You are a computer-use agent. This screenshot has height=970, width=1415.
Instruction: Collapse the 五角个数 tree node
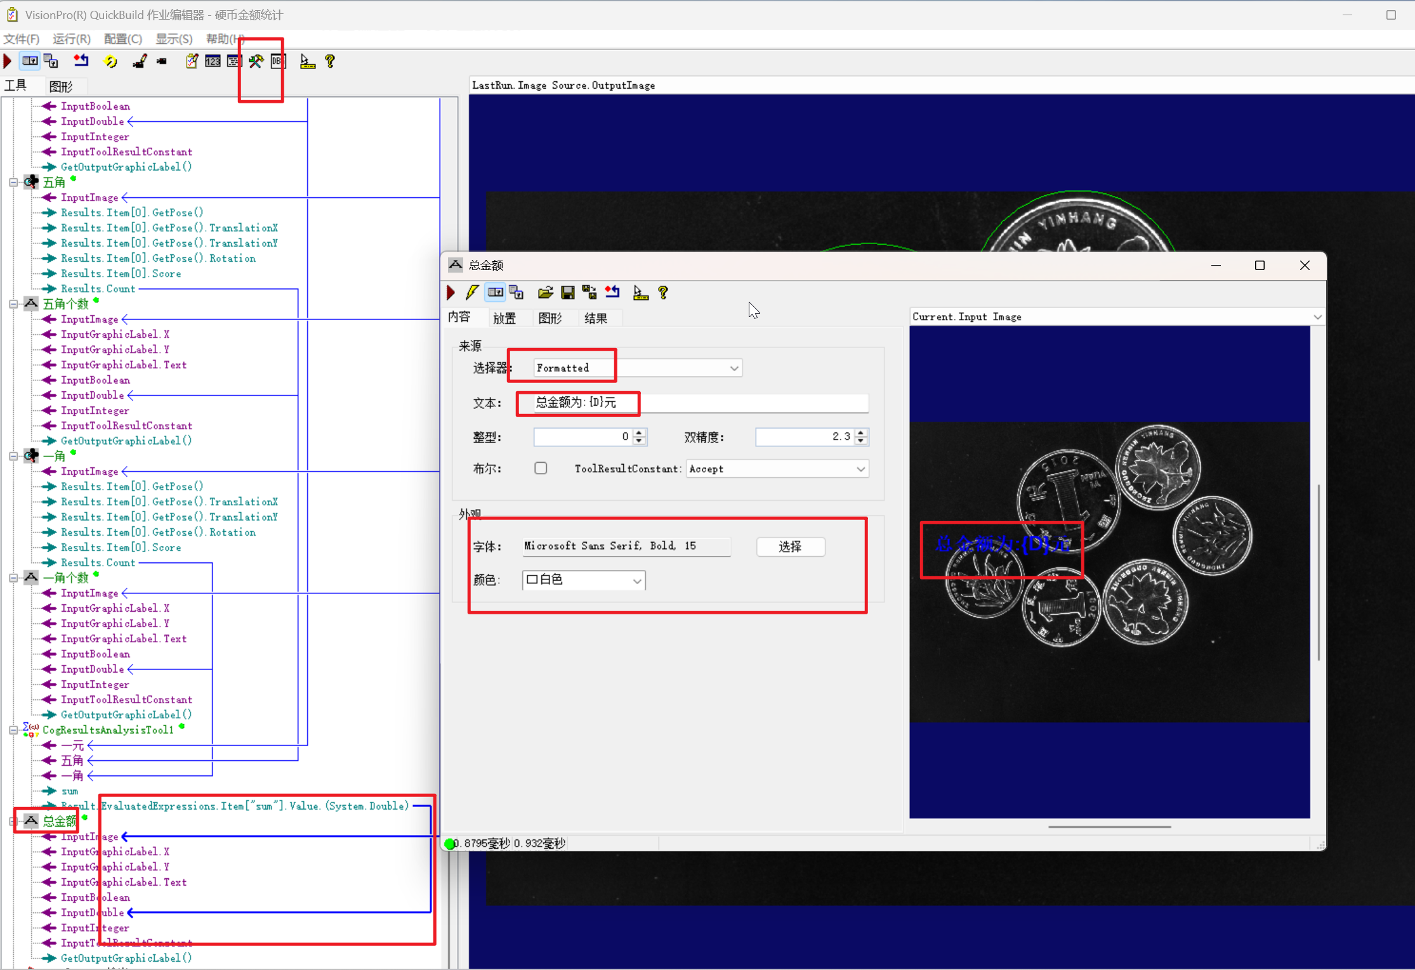click(13, 304)
